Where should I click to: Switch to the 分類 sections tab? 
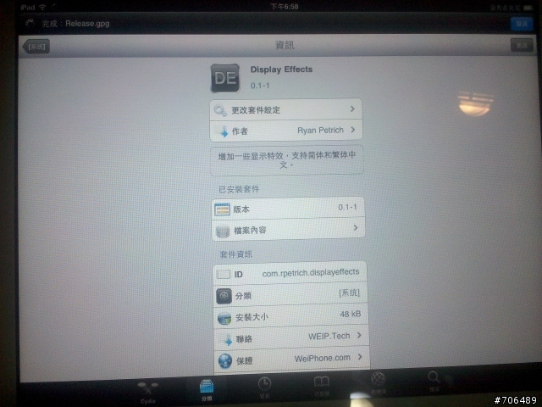tap(207, 390)
